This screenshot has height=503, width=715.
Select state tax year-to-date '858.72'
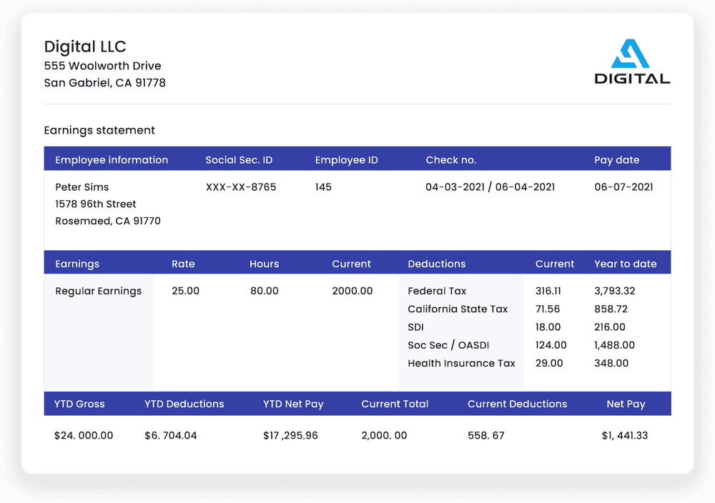(611, 309)
